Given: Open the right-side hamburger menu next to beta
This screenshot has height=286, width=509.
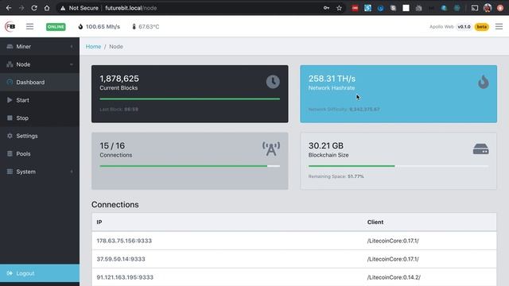Looking at the screenshot, I should point(499,26).
